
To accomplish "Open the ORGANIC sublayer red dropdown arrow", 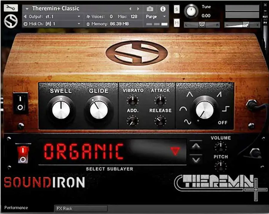I will coord(175,151).
